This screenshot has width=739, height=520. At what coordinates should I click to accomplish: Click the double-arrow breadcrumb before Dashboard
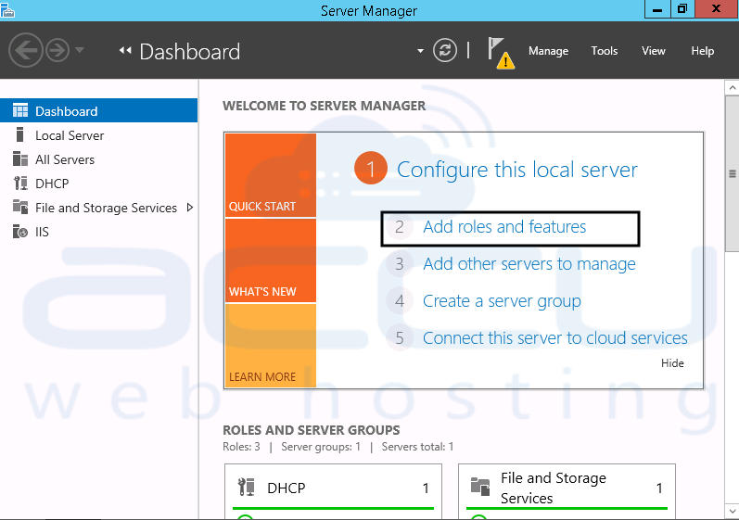[x=125, y=50]
